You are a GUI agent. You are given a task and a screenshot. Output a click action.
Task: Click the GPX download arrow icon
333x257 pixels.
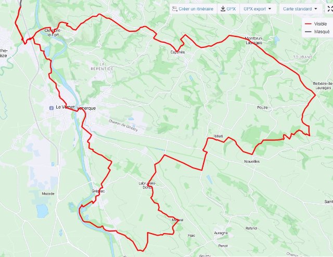click(223, 9)
